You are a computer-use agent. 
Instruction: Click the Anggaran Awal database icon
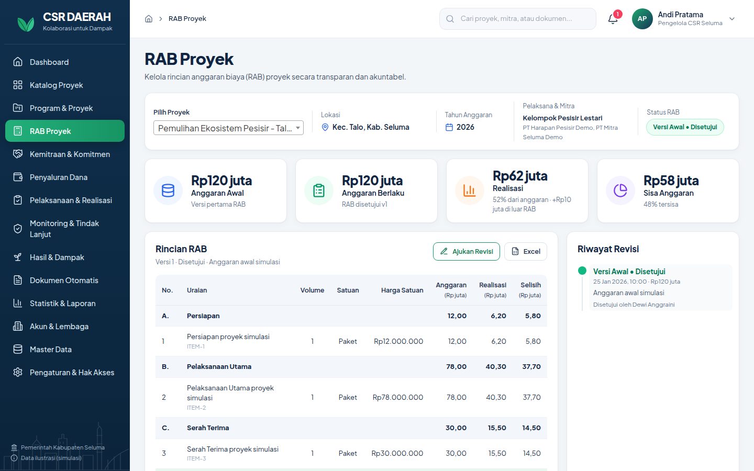pos(168,190)
